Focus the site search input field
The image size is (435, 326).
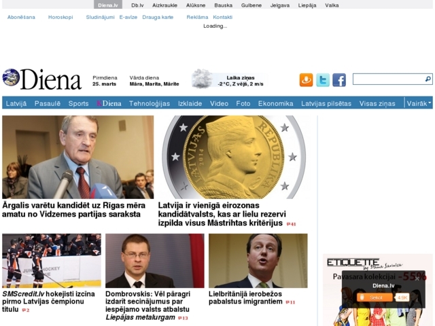(x=389, y=79)
